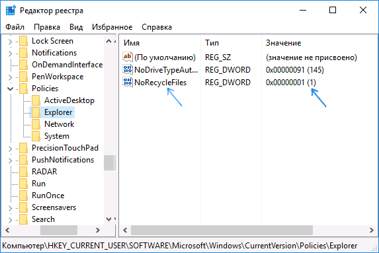Click the Network folder icon
The height and width of the screenshot is (253, 379).
36,124
